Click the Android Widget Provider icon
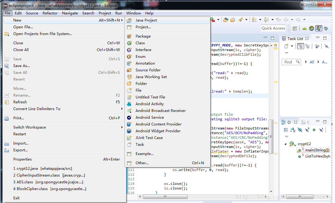 (x=129, y=131)
